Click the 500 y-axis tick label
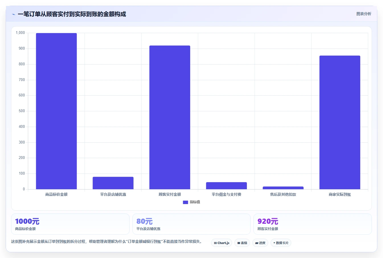The height and width of the screenshot is (258, 383). coord(22,111)
